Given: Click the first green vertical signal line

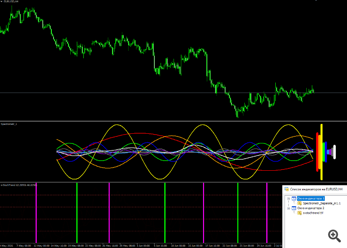Looking at the screenshot, I should [x=77, y=213].
